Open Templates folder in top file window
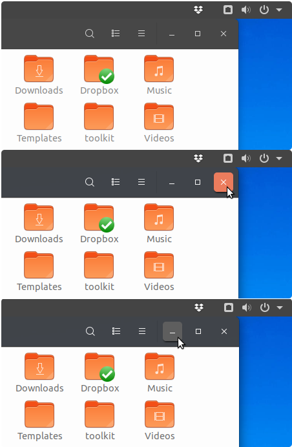 point(39,117)
